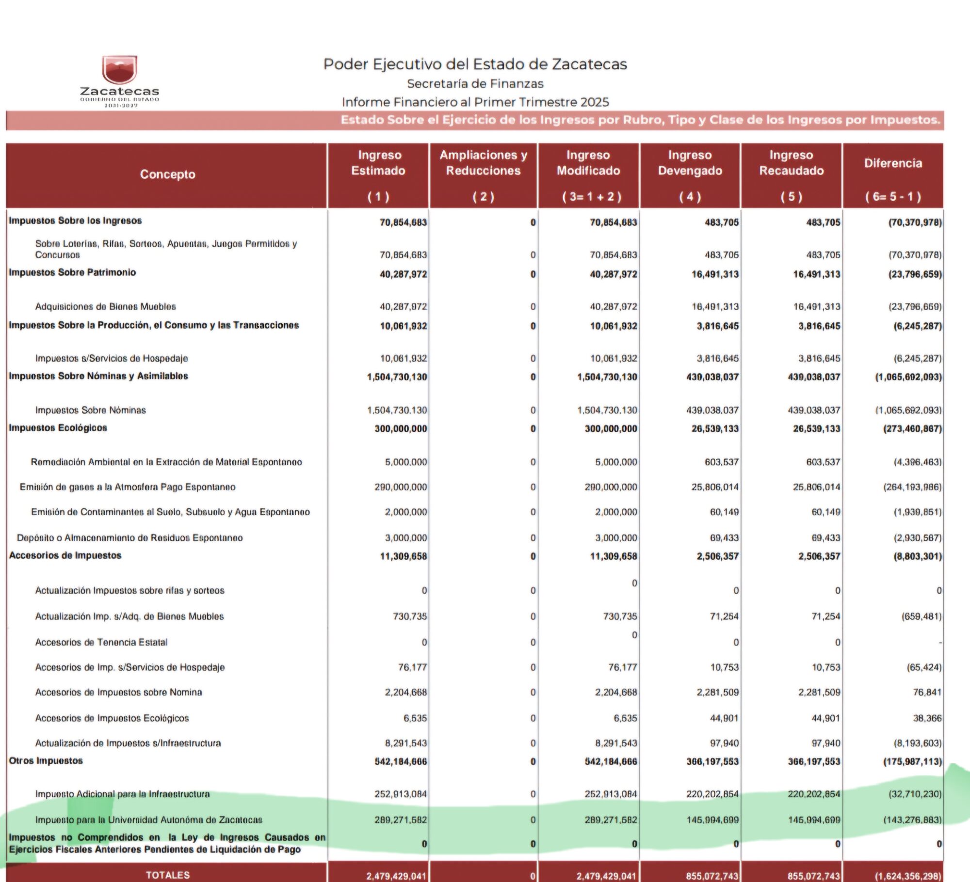Viewport: 970px width, 882px height.
Task: Select the title 'Poder Ejecutivo del Estado de Zacatecas'
Action: (475, 64)
